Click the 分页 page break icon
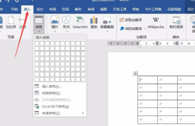Viewport: 195px width, 126px height. tap(22, 20)
